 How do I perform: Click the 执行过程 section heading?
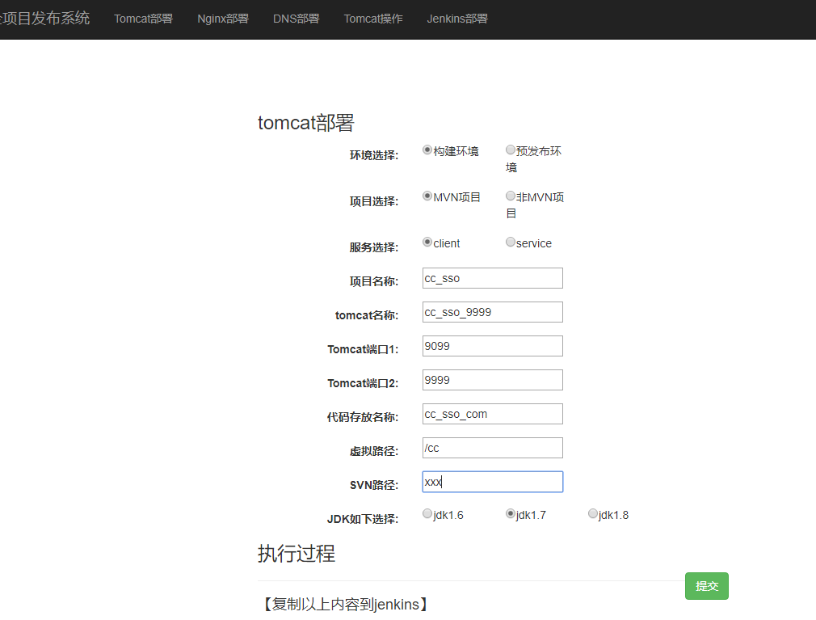[x=297, y=554]
